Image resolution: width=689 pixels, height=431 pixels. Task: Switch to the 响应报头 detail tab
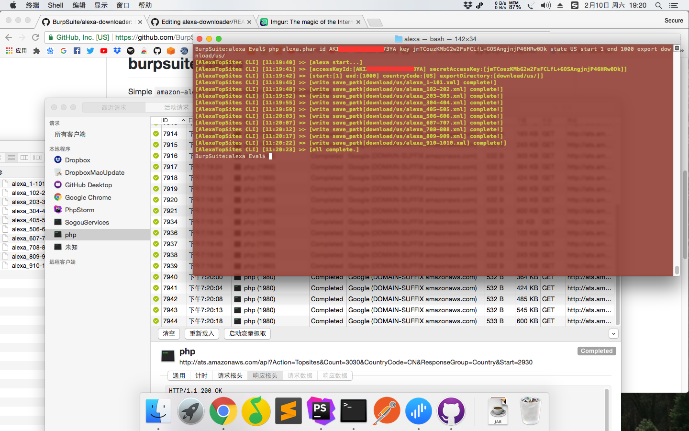coord(265,376)
